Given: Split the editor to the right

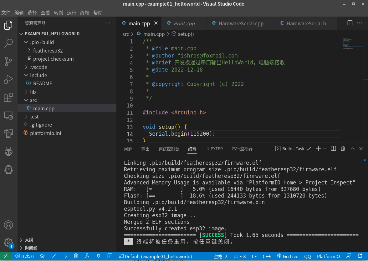Looking at the screenshot, I should coord(350,23).
